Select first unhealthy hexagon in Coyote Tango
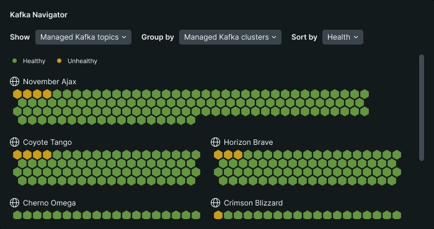Image resolution: width=434 pixels, height=229 pixels. point(17,155)
